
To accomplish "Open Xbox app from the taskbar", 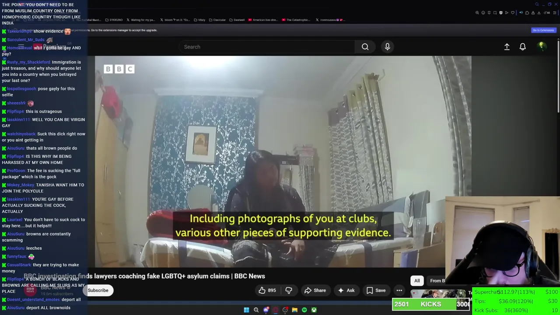I will click(x=314, y=310).
